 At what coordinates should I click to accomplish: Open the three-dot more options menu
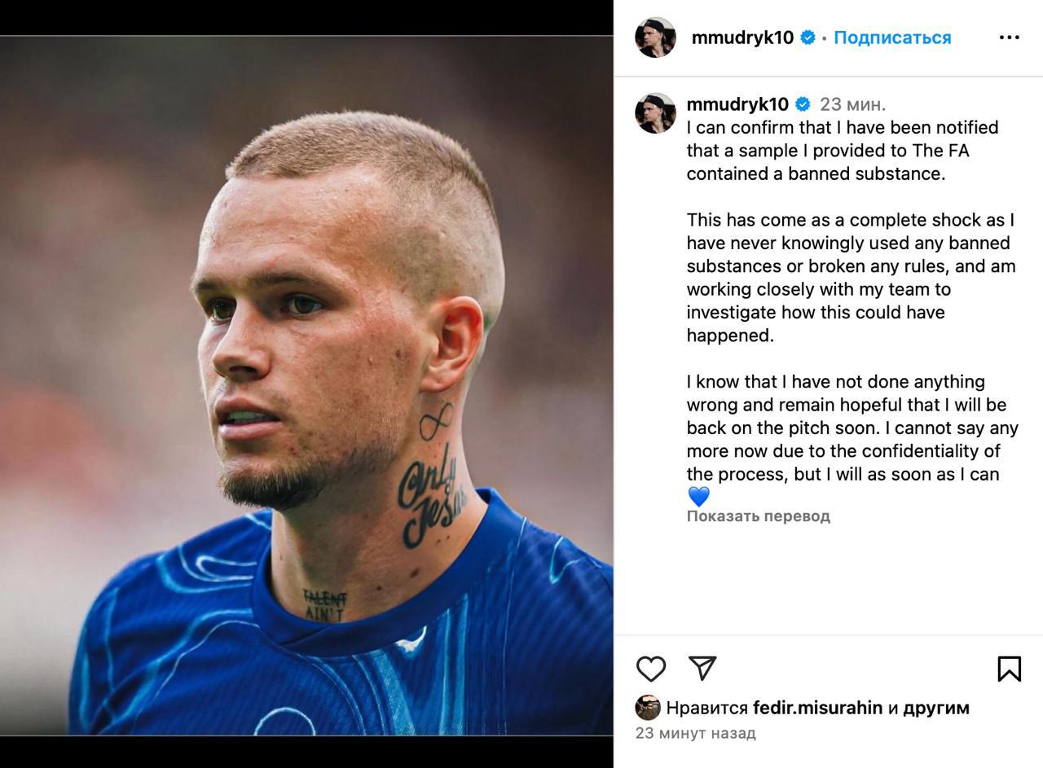point(1009,37)
